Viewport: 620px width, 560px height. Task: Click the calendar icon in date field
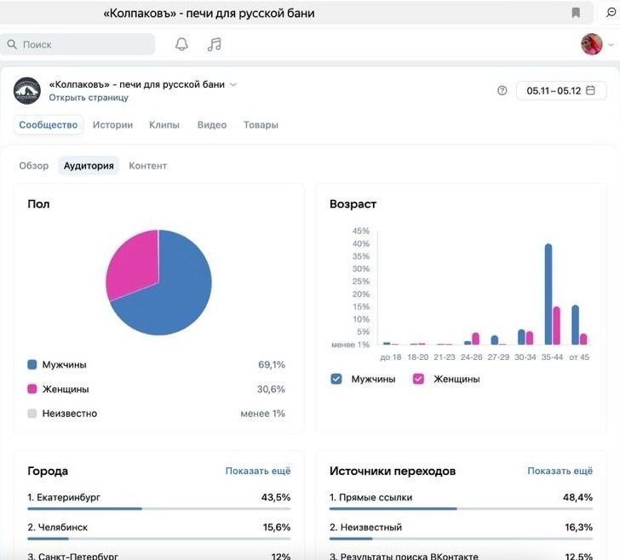590,90
